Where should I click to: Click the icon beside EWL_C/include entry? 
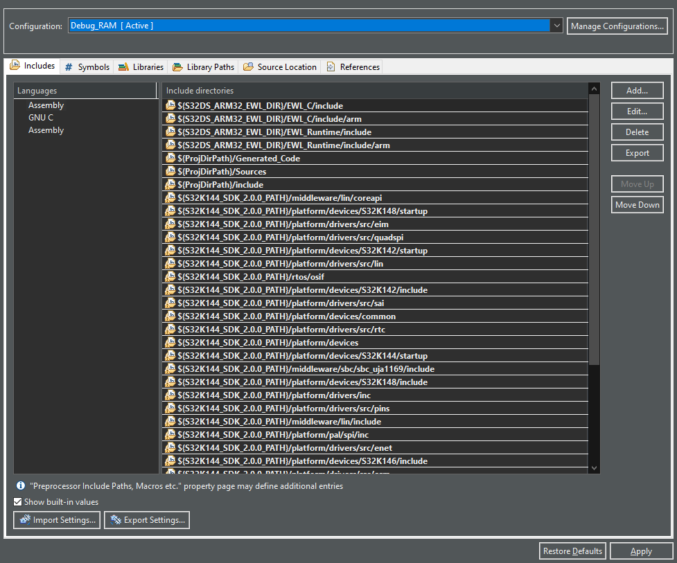point(170,105)
